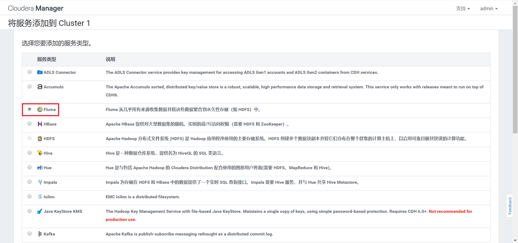518x243 pixels.
Task: Click the Isilon label
Action: point(49,197)
